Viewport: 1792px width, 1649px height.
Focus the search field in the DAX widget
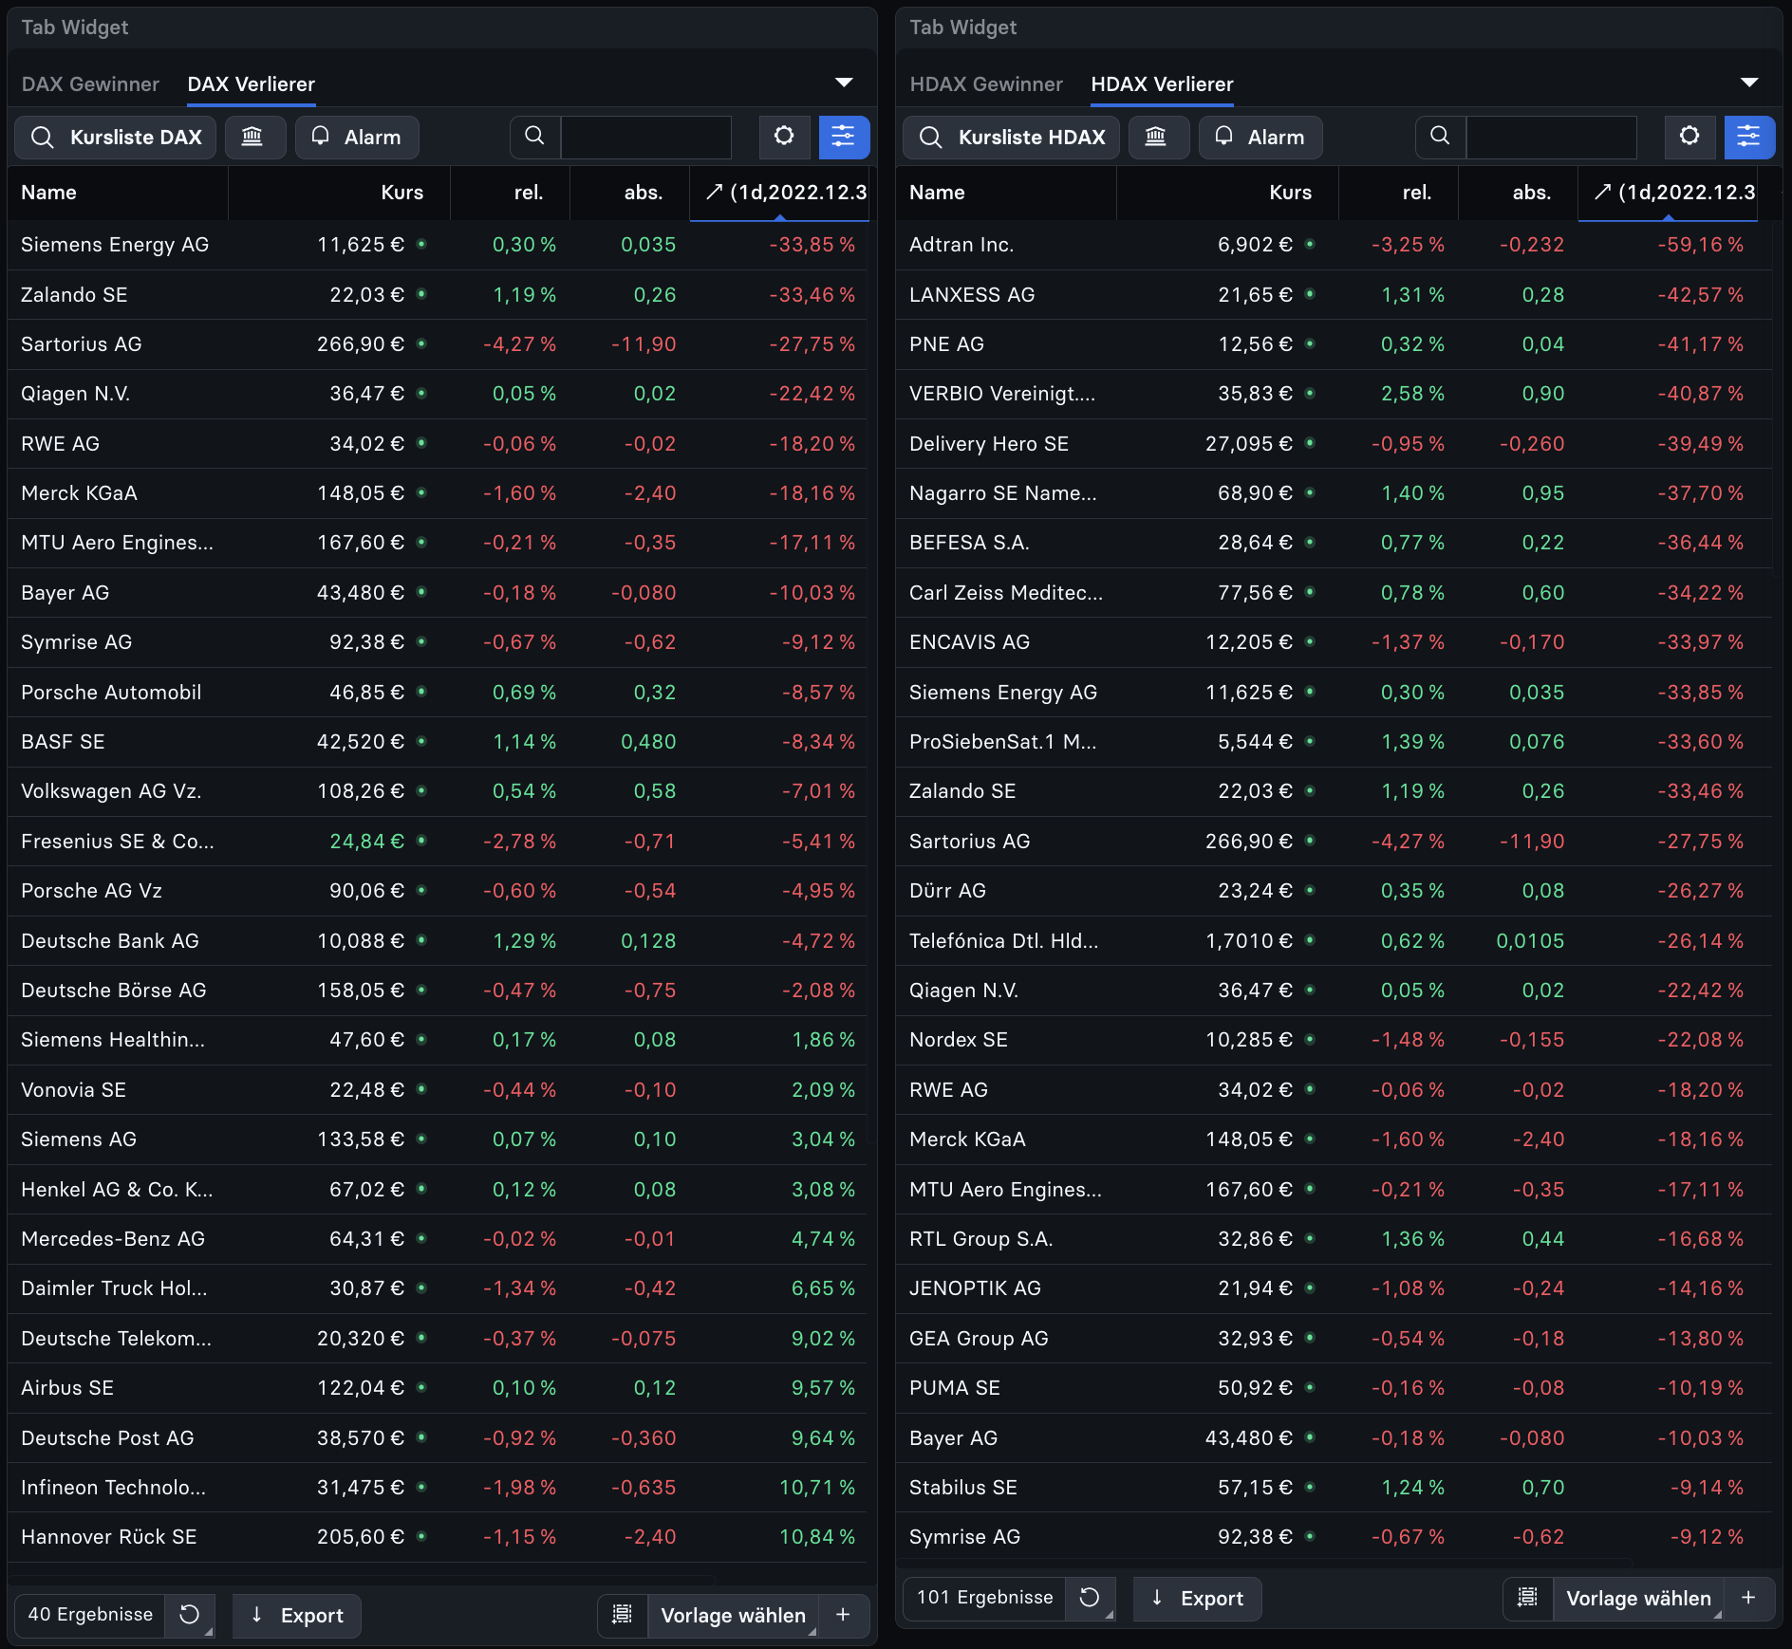pos(645,138)
